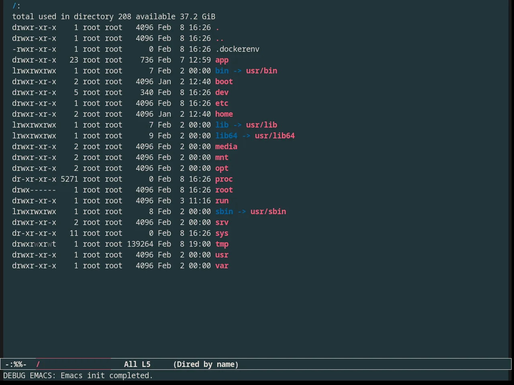Viewport: 514px width, 385px height.
Task: Open the tmp directory entry
Action: [222, 244]
